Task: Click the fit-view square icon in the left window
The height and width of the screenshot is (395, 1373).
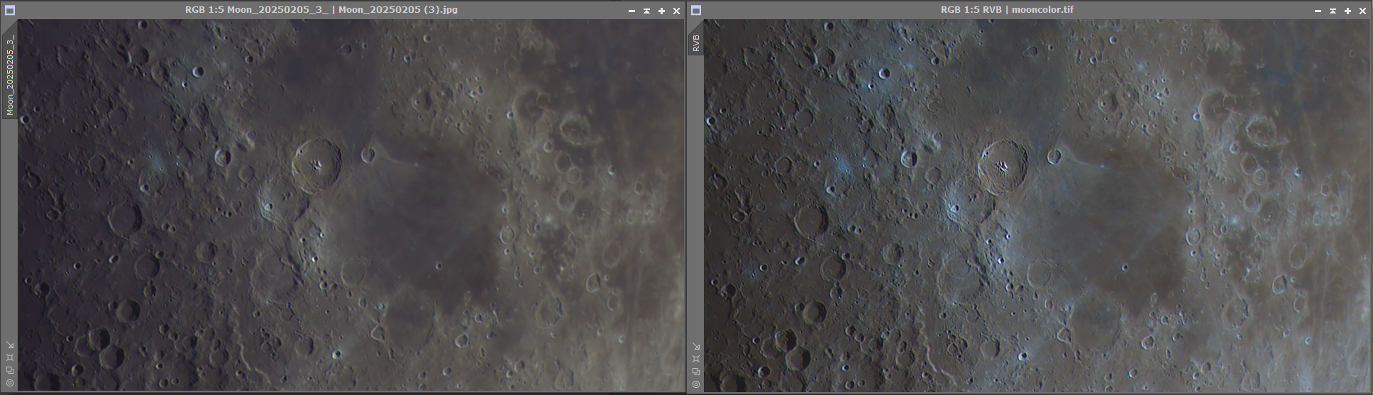Action: point(9,358)
